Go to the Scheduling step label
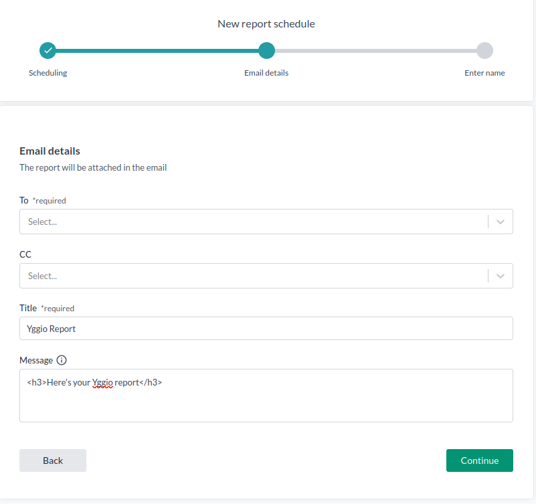The width and height of the screenshot is (536, 504). tap(48, 73)
